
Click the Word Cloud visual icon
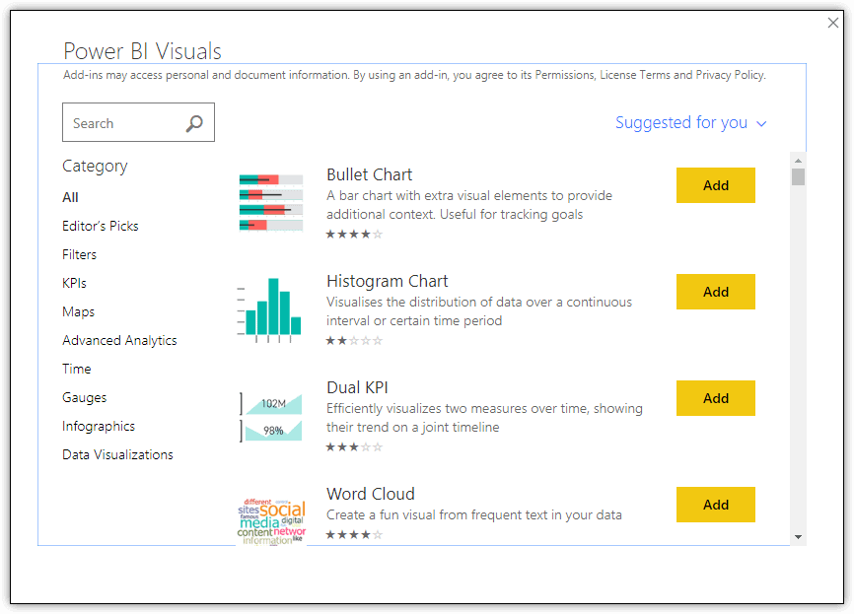271,521
